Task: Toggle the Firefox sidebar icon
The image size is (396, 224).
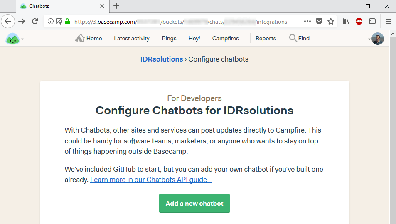Action: [x=372, y=22]
